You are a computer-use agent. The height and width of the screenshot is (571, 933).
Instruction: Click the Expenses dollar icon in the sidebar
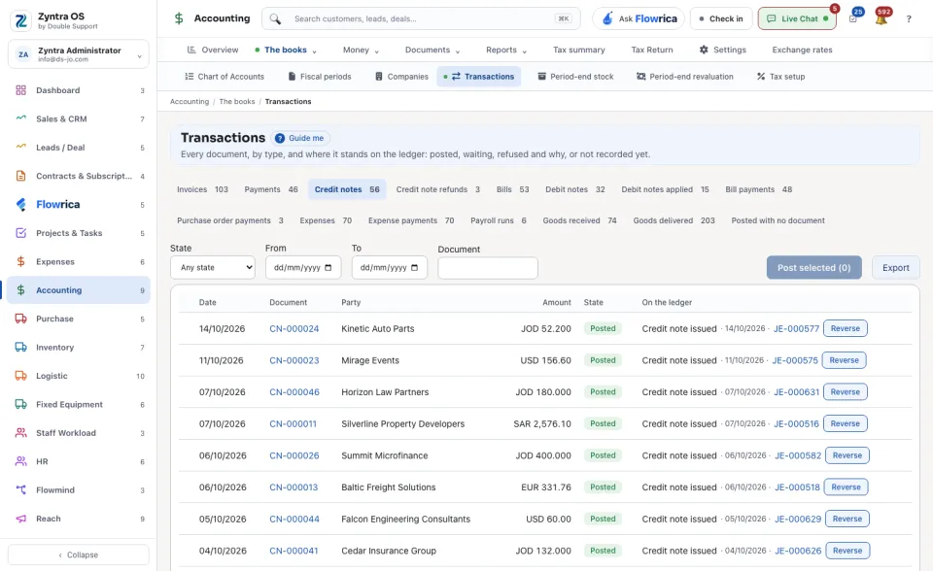(20, 262)
